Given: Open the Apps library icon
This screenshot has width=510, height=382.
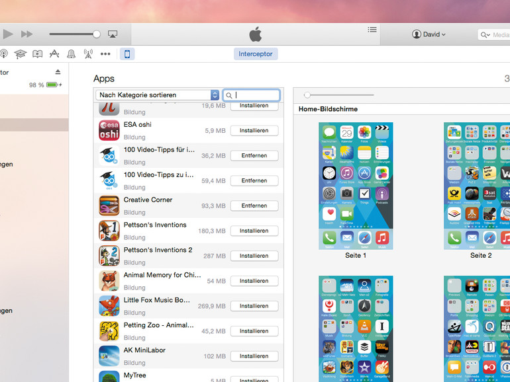Looking at the screenshot, I should (x=54, y=54).
